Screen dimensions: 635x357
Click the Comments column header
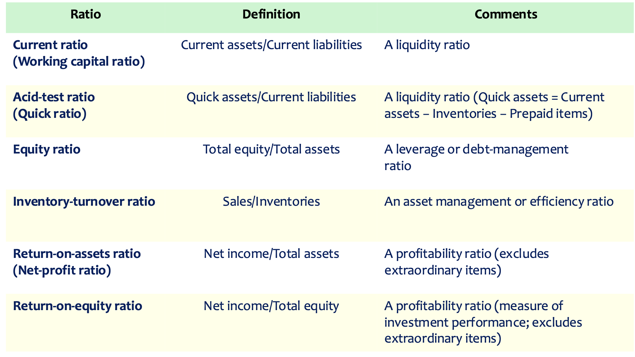click(505, 14)
